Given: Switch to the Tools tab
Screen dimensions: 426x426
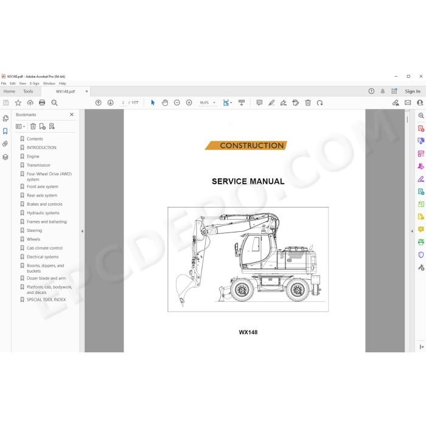Looking at the screenshot, I should point(28,91).
